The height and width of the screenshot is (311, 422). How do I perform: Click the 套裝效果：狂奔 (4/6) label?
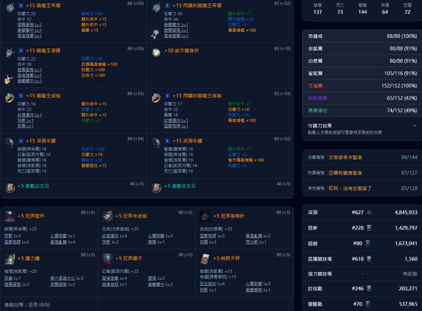click(27, 305)
